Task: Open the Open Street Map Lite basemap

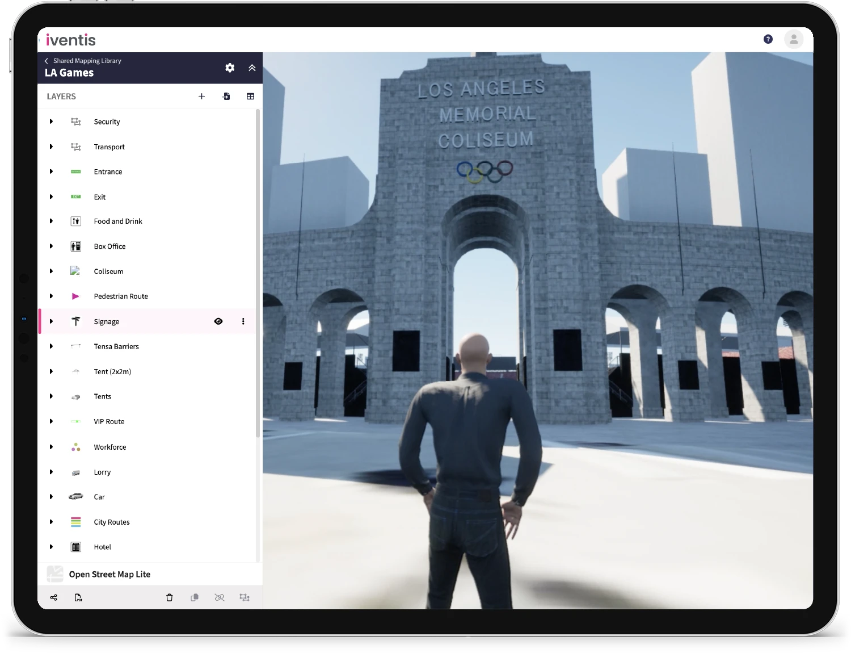Action: pyautogui.click(x=150, y=574)
